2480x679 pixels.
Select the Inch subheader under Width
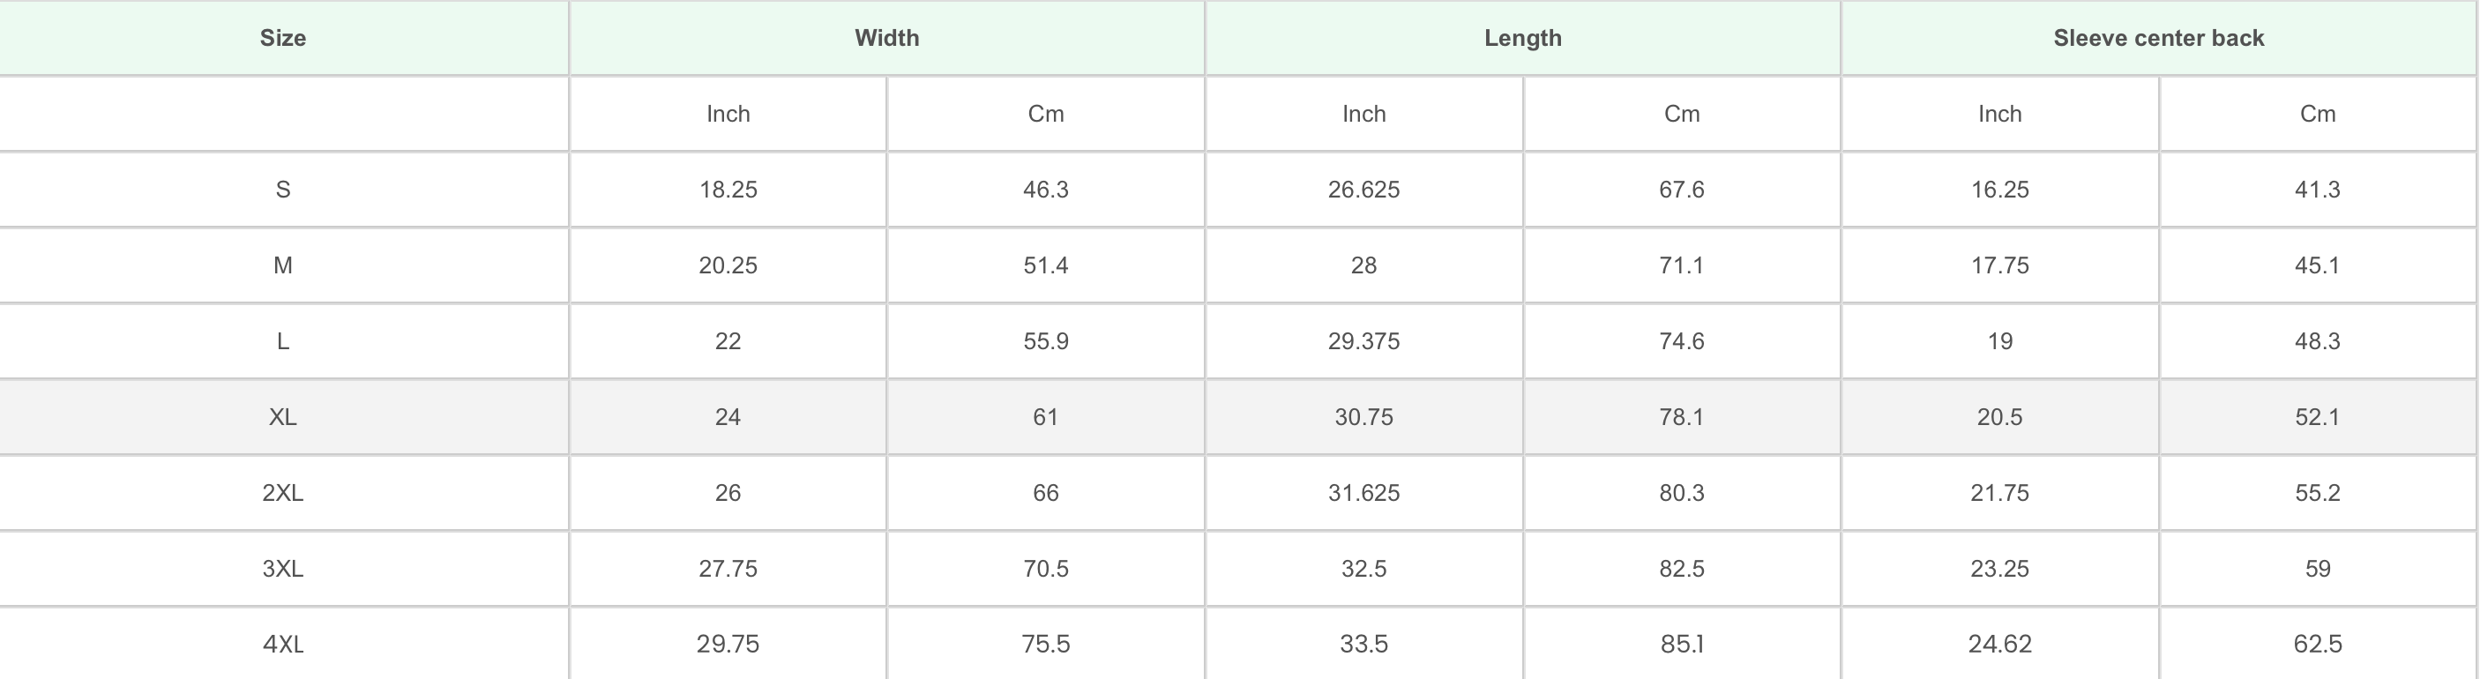tap(728, 114)
